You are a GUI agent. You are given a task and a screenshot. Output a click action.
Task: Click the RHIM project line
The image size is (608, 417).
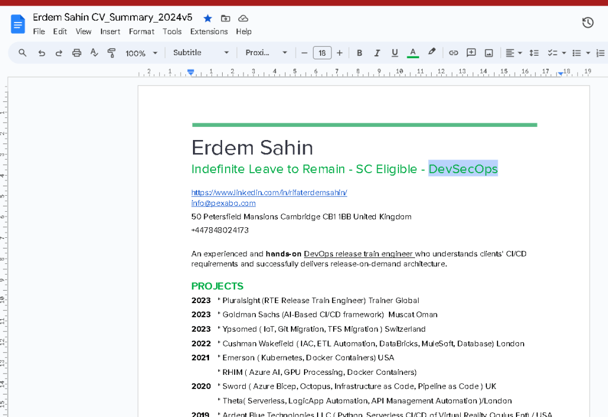tap(317, 372)
